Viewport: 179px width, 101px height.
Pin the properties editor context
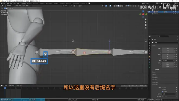(x=177, y=39)
